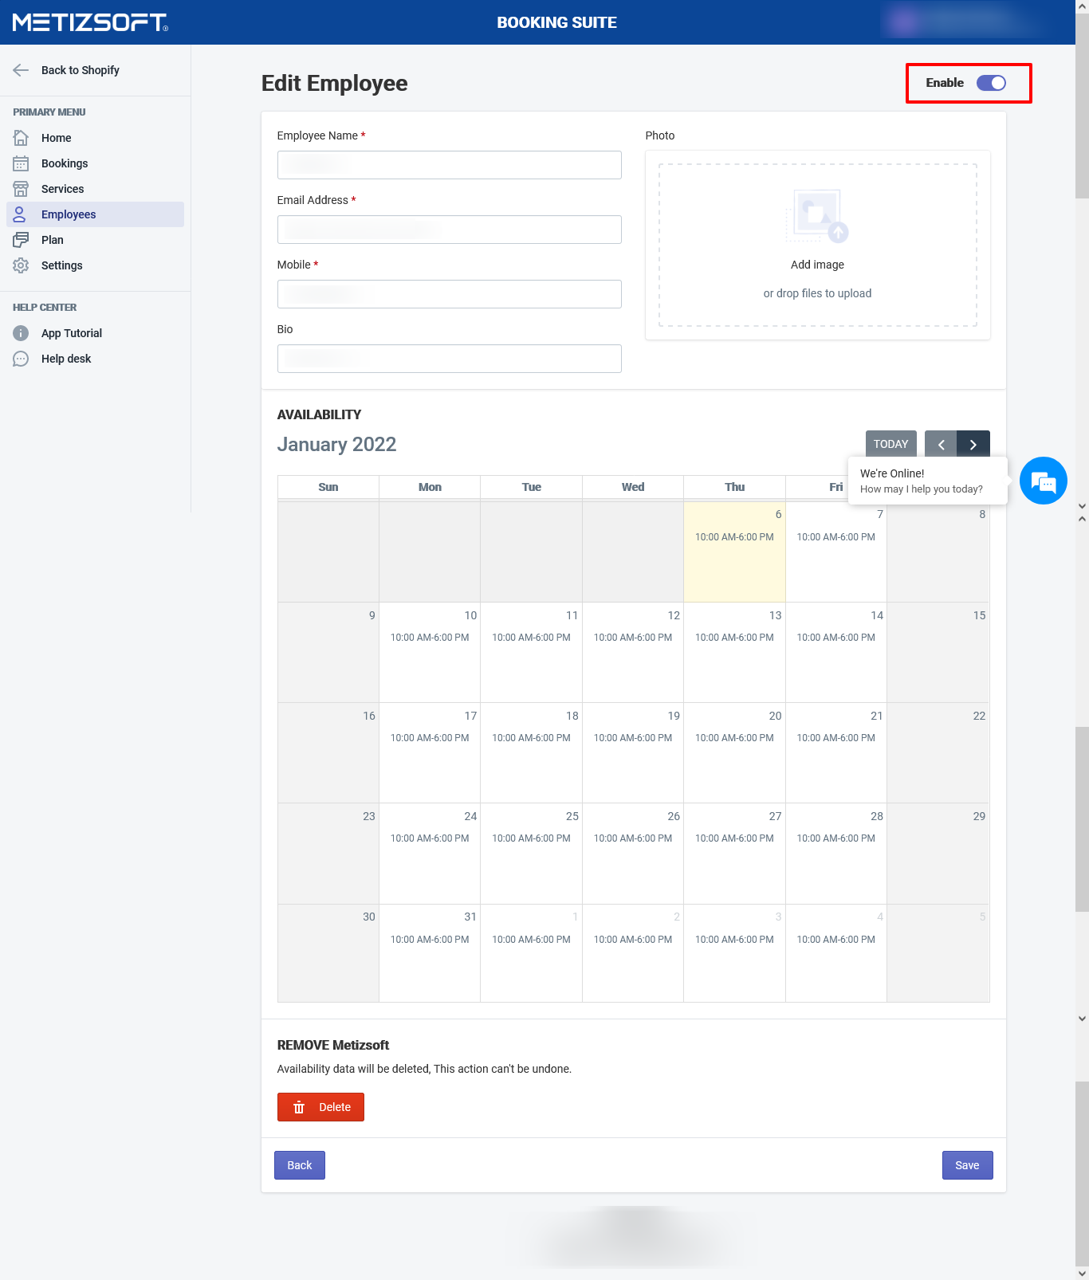Viewport: 1089px width, 1280px height.
Task: Click the Bookings calendar icon
Action: pos(21,163)
